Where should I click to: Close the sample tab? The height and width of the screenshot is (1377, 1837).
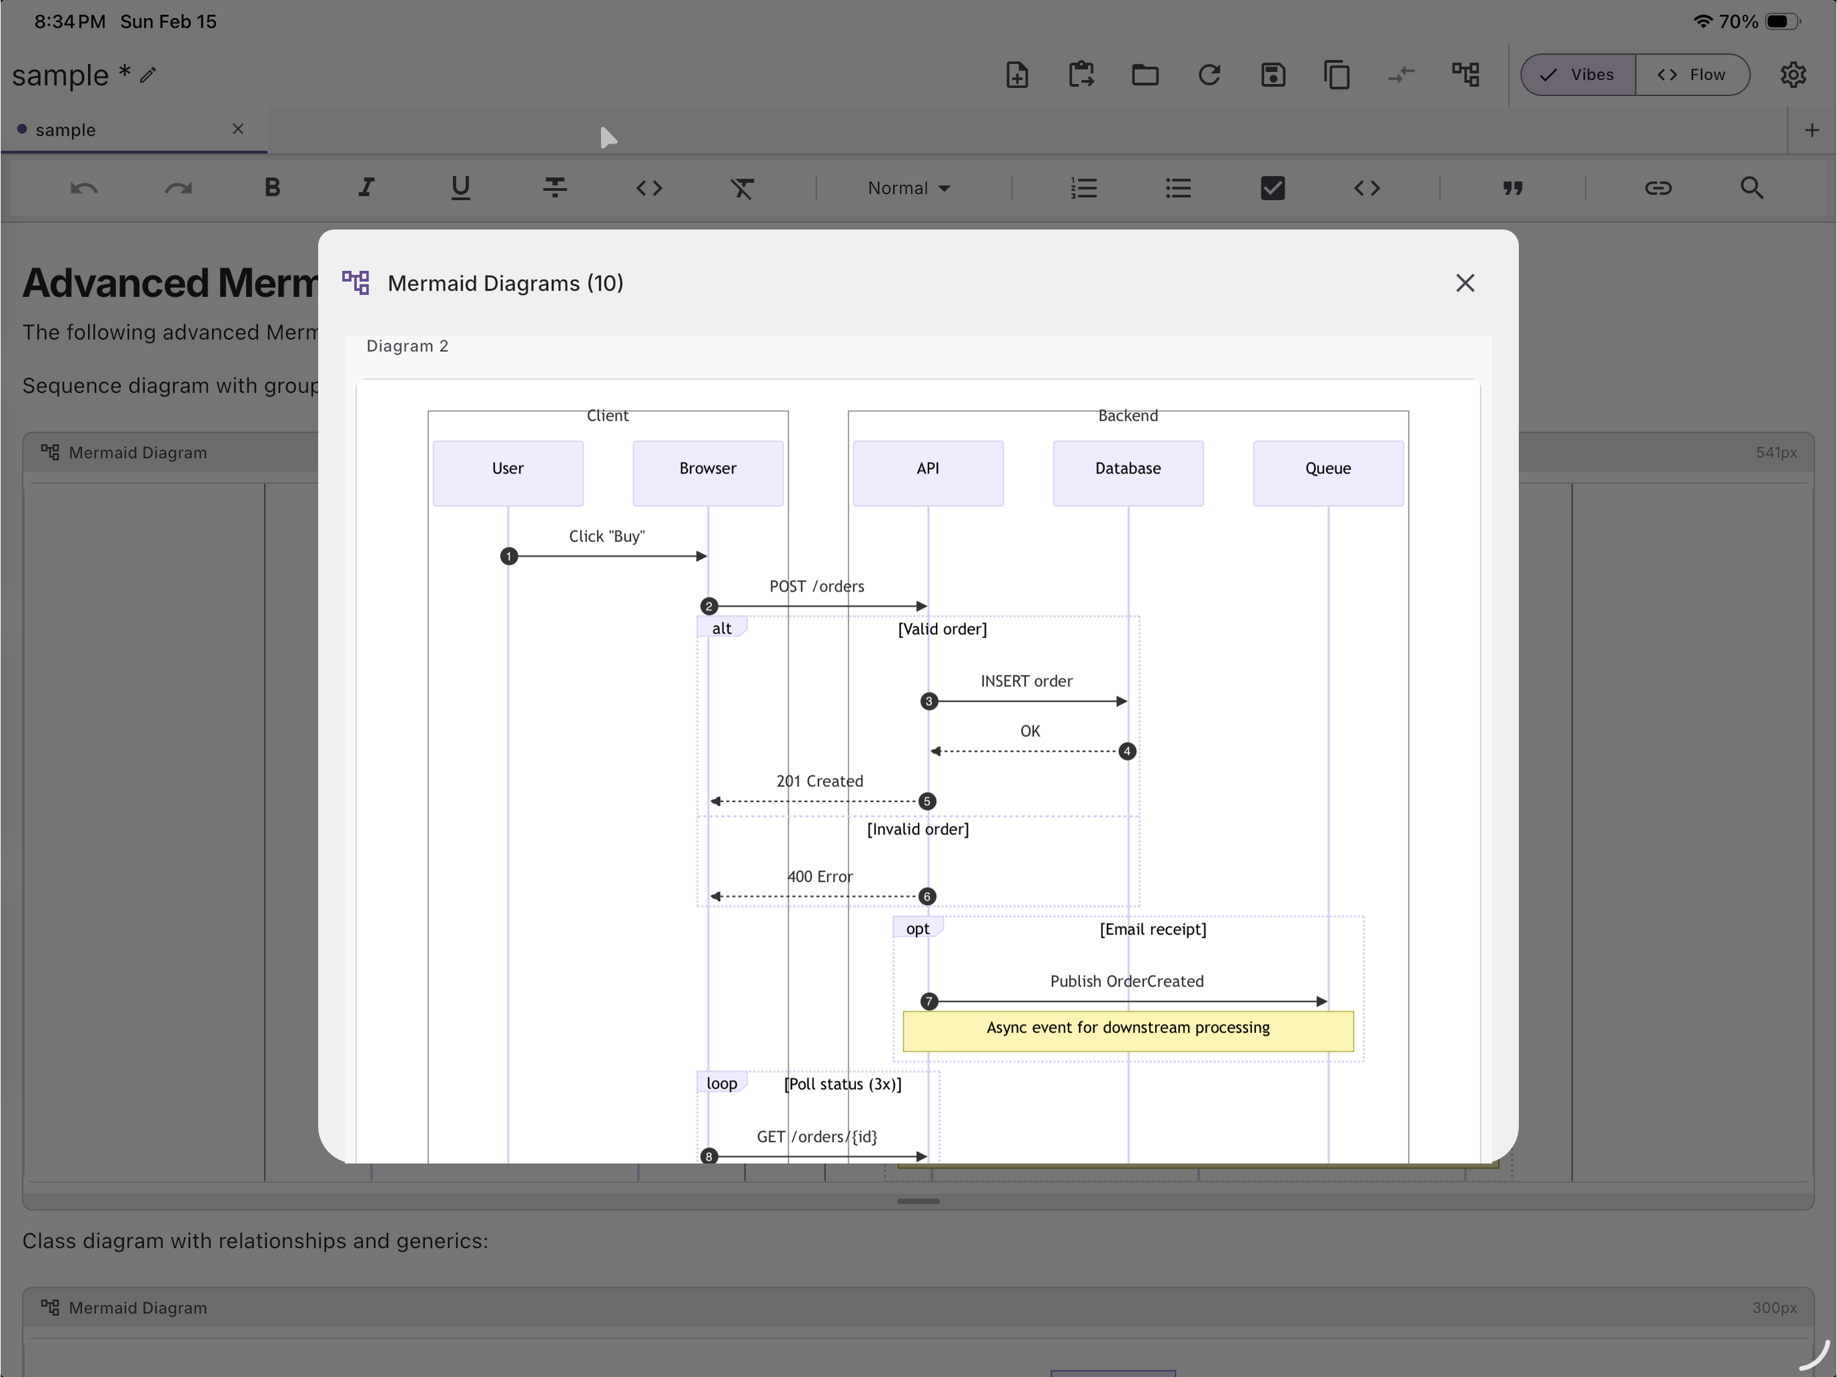point(237,128)
